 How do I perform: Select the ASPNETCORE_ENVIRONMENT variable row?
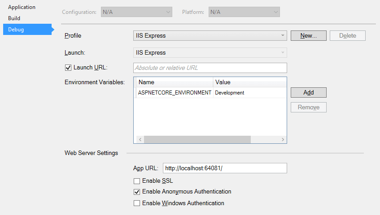point(211,93)
